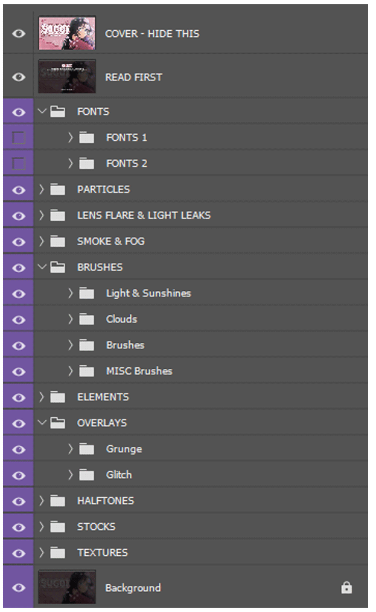Hide the Brushes subgroup eye icon
This screenshot has width=376, height=612.
(x=18, y=346)
